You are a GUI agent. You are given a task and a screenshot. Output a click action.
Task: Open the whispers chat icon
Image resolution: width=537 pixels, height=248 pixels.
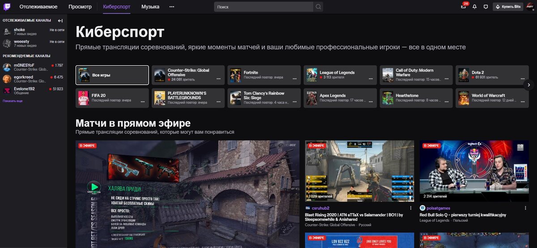[486, 7]
